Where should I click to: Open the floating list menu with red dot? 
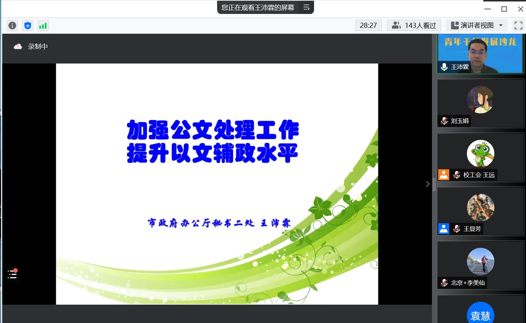[12, 274]
